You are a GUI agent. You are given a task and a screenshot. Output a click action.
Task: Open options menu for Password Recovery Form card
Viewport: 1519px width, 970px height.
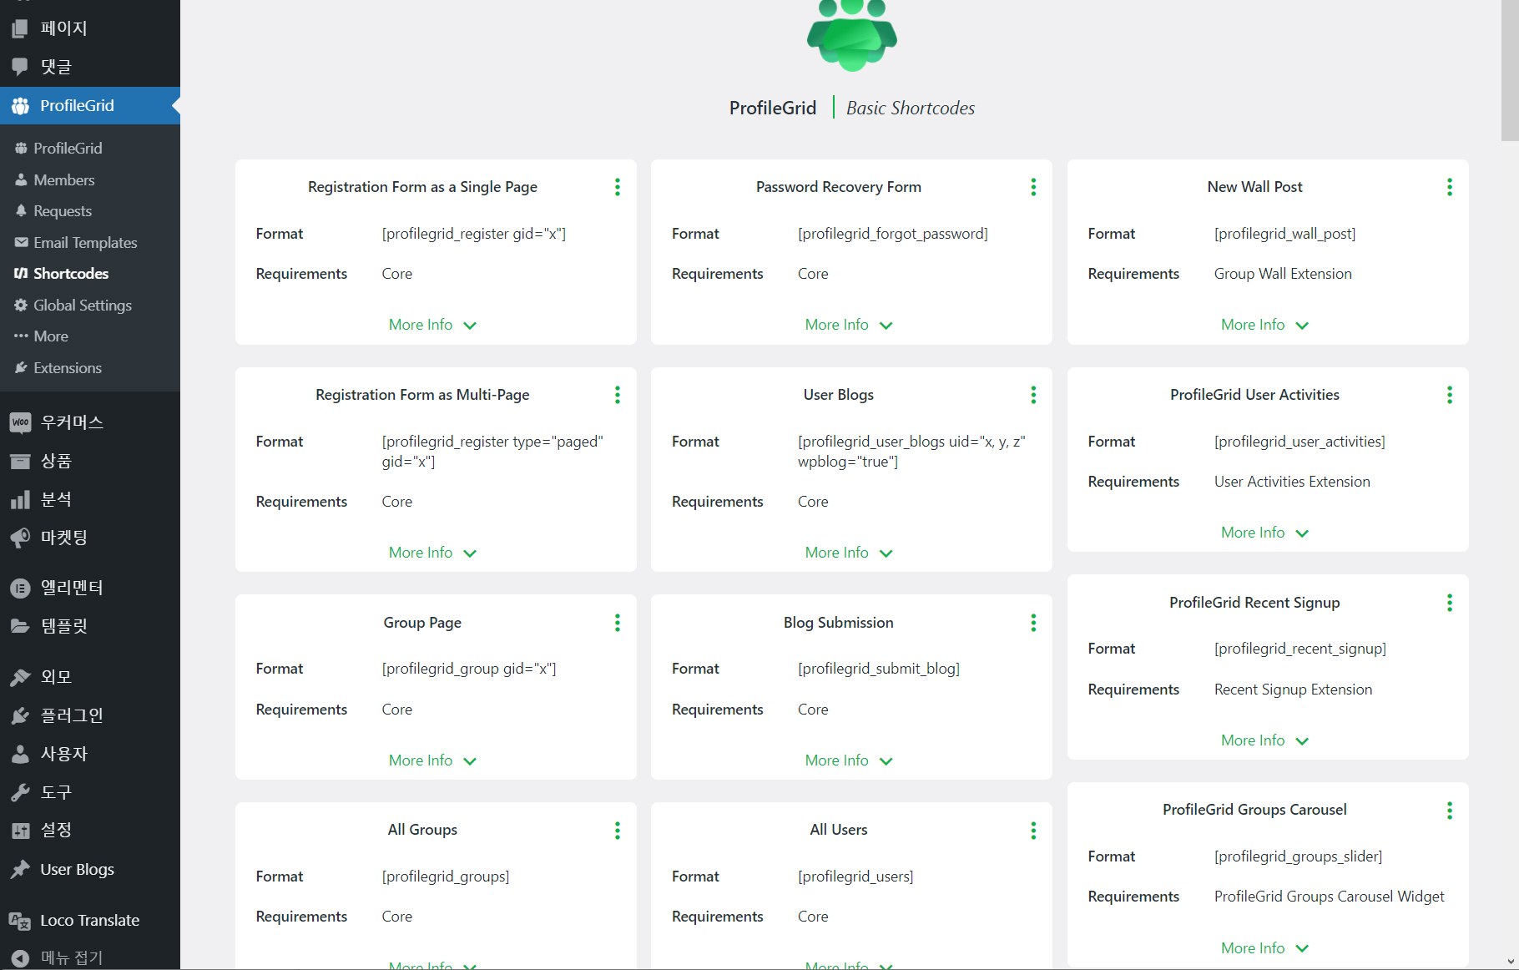click(1033, 187)
